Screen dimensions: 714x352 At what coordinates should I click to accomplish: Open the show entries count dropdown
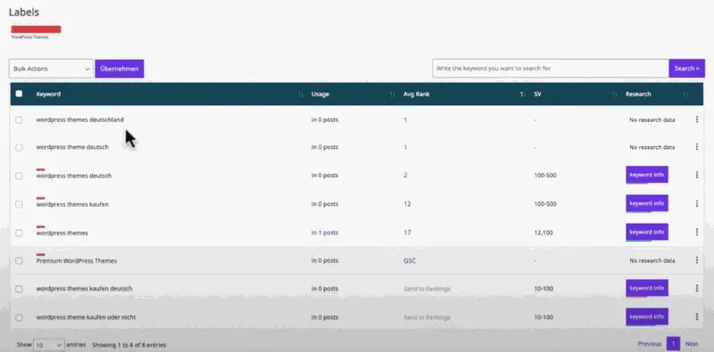click(x=49, y=345)
